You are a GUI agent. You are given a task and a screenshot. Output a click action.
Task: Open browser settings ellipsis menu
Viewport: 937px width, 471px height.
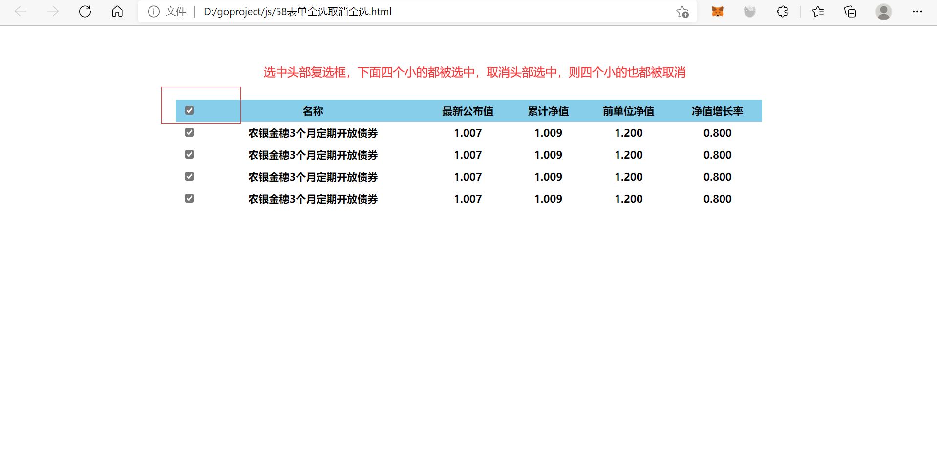click(x=917, y=11)
